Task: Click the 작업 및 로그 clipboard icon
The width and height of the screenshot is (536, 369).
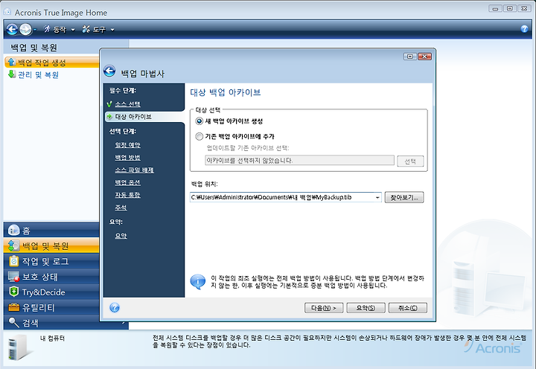Action: (x=13, y=261)
